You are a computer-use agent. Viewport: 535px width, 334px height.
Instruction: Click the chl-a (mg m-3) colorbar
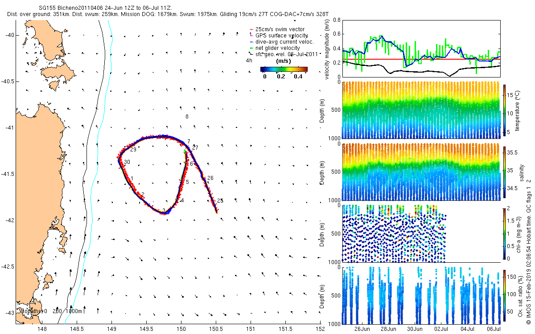pos(504,233)
